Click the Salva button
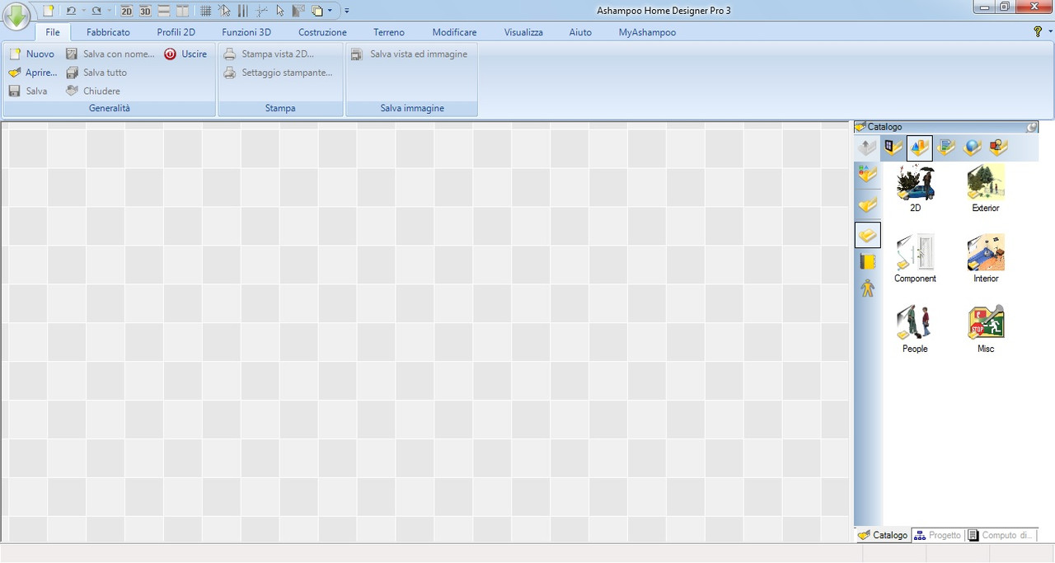 [27, 91]
